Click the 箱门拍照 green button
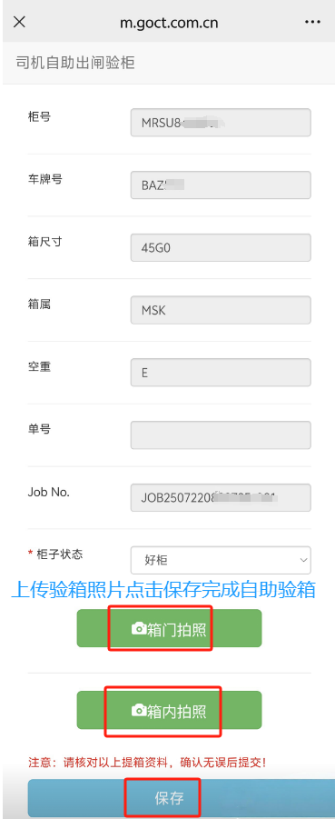The image size is (335, 819). (x=169, y=628)
